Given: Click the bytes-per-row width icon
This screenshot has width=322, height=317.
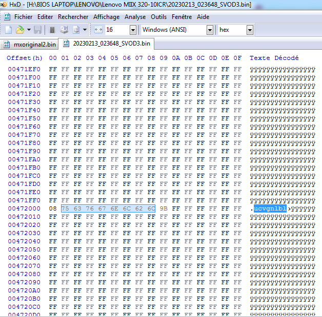Looking at the screenshot, I should click(98, 30).
